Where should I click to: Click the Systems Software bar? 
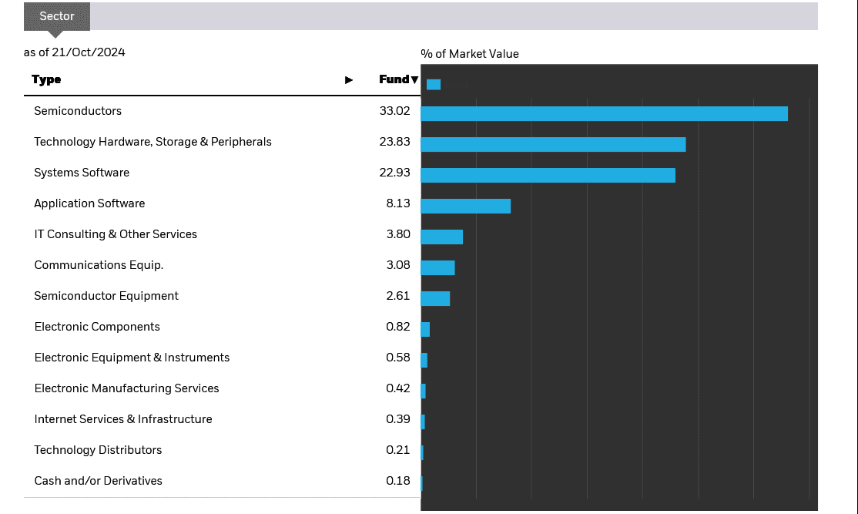[548, 176]
